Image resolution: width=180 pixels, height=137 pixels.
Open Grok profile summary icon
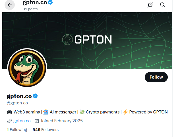pyautogui.click(x=150, y=5)
